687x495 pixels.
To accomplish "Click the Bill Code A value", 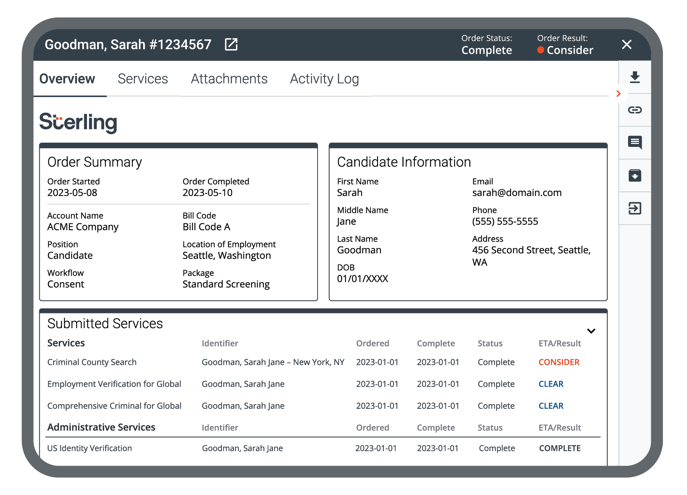I will tap(206, 227).
